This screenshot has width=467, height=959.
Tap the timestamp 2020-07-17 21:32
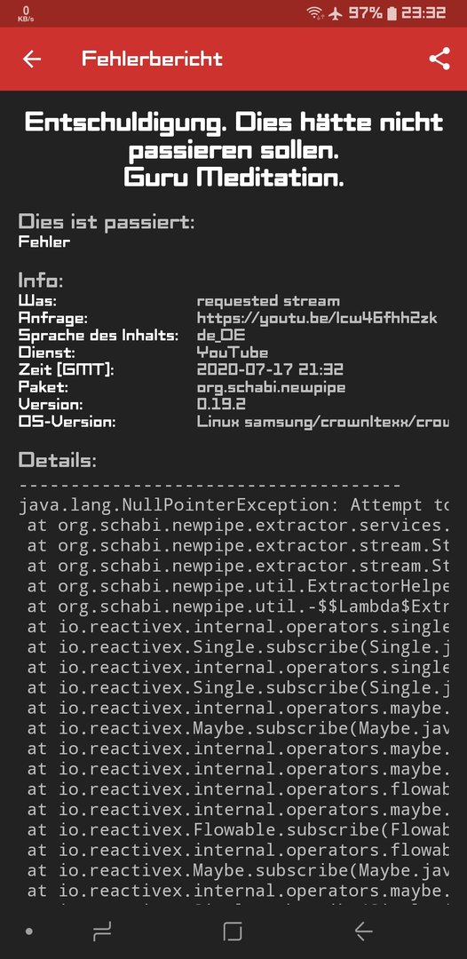(x=270, y=369)
